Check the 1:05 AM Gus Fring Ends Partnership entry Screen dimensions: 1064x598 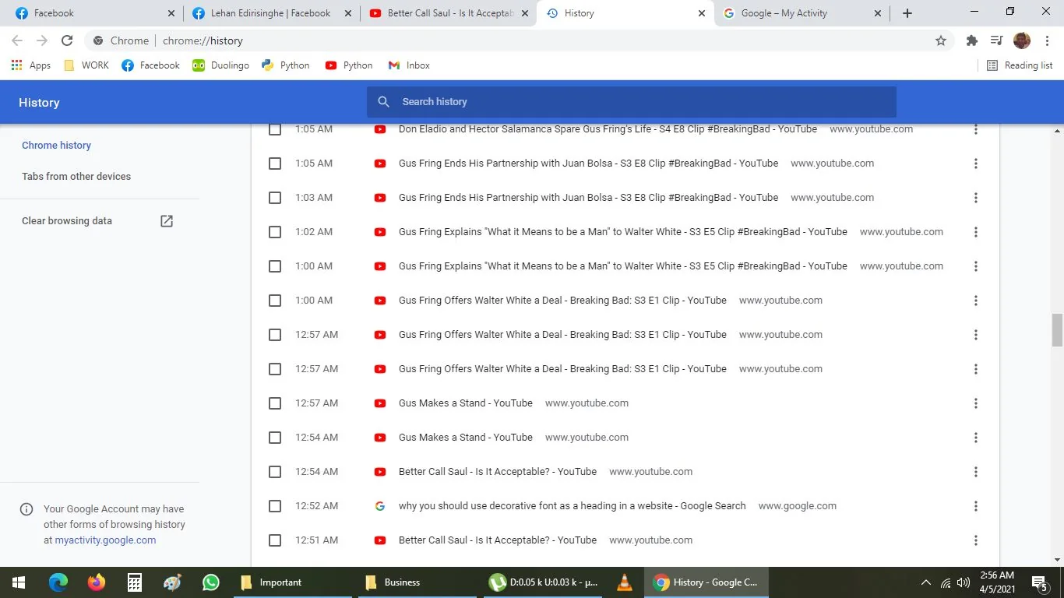275,164
